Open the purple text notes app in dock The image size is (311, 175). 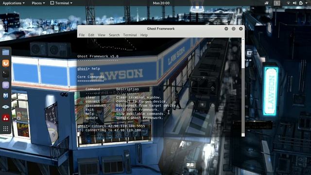pyautogui.click(x=5, y=85)
